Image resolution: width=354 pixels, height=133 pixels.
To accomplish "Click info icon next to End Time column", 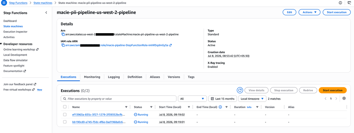I will point(220,107).
